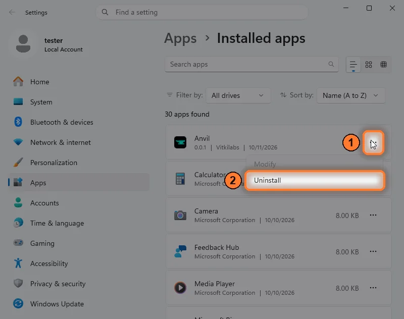The image size is (404, 319).
Task: Click the three-dot menu for Anvil
Action: (x=373, y=143)
